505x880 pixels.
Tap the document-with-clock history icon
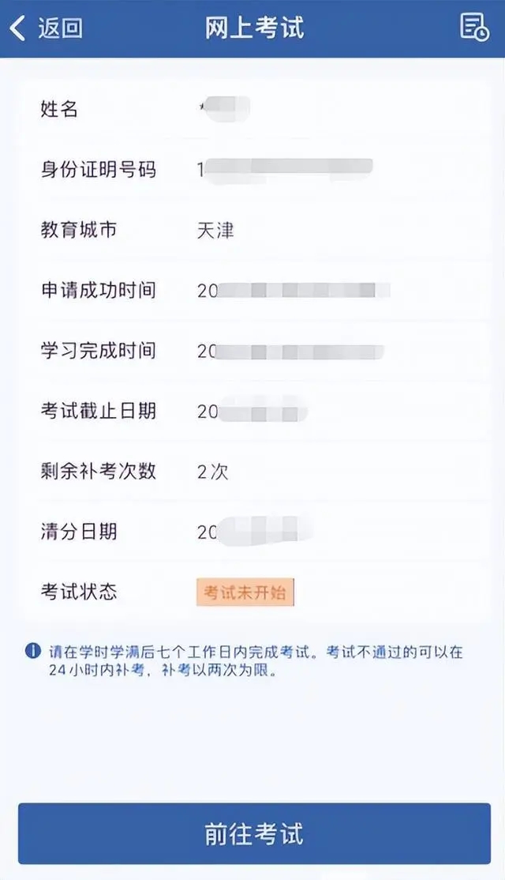(474, 28)
